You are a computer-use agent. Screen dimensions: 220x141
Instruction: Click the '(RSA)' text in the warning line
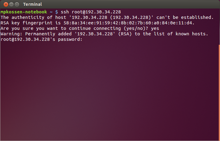(125, 34)
